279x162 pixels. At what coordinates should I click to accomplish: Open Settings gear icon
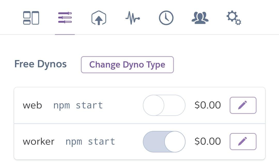[234, 18]
